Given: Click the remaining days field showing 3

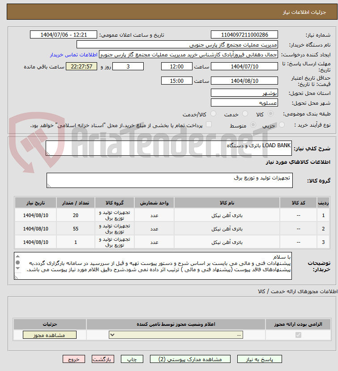Looking at the screenshot, I should [x=128, y=67].
